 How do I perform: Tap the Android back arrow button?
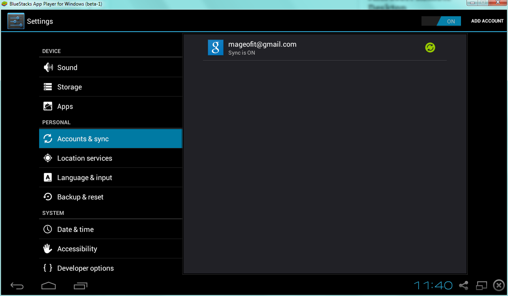coord(17,285)
